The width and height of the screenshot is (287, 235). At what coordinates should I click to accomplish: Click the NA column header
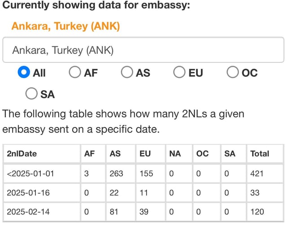click(179, 154)
